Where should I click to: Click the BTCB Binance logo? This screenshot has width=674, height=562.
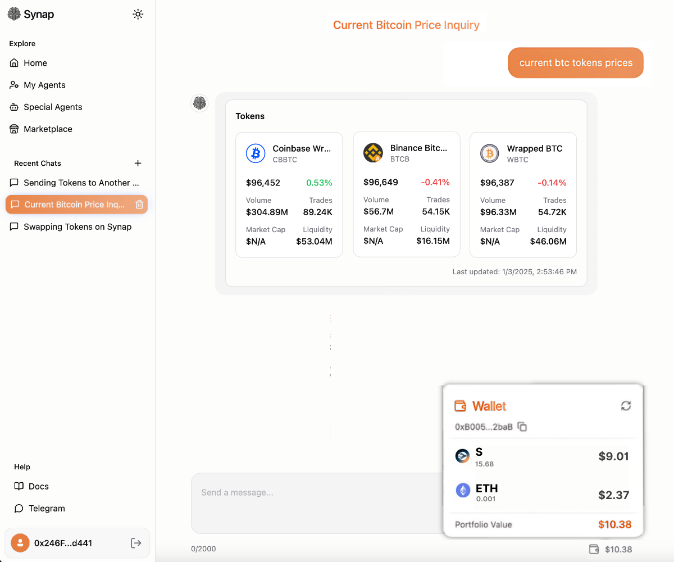373,153
